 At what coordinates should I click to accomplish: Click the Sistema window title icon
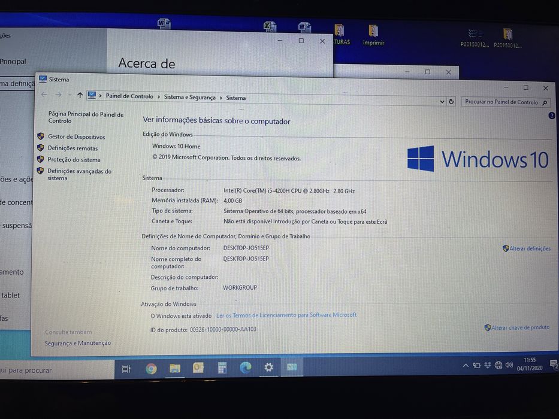point(43,79)
